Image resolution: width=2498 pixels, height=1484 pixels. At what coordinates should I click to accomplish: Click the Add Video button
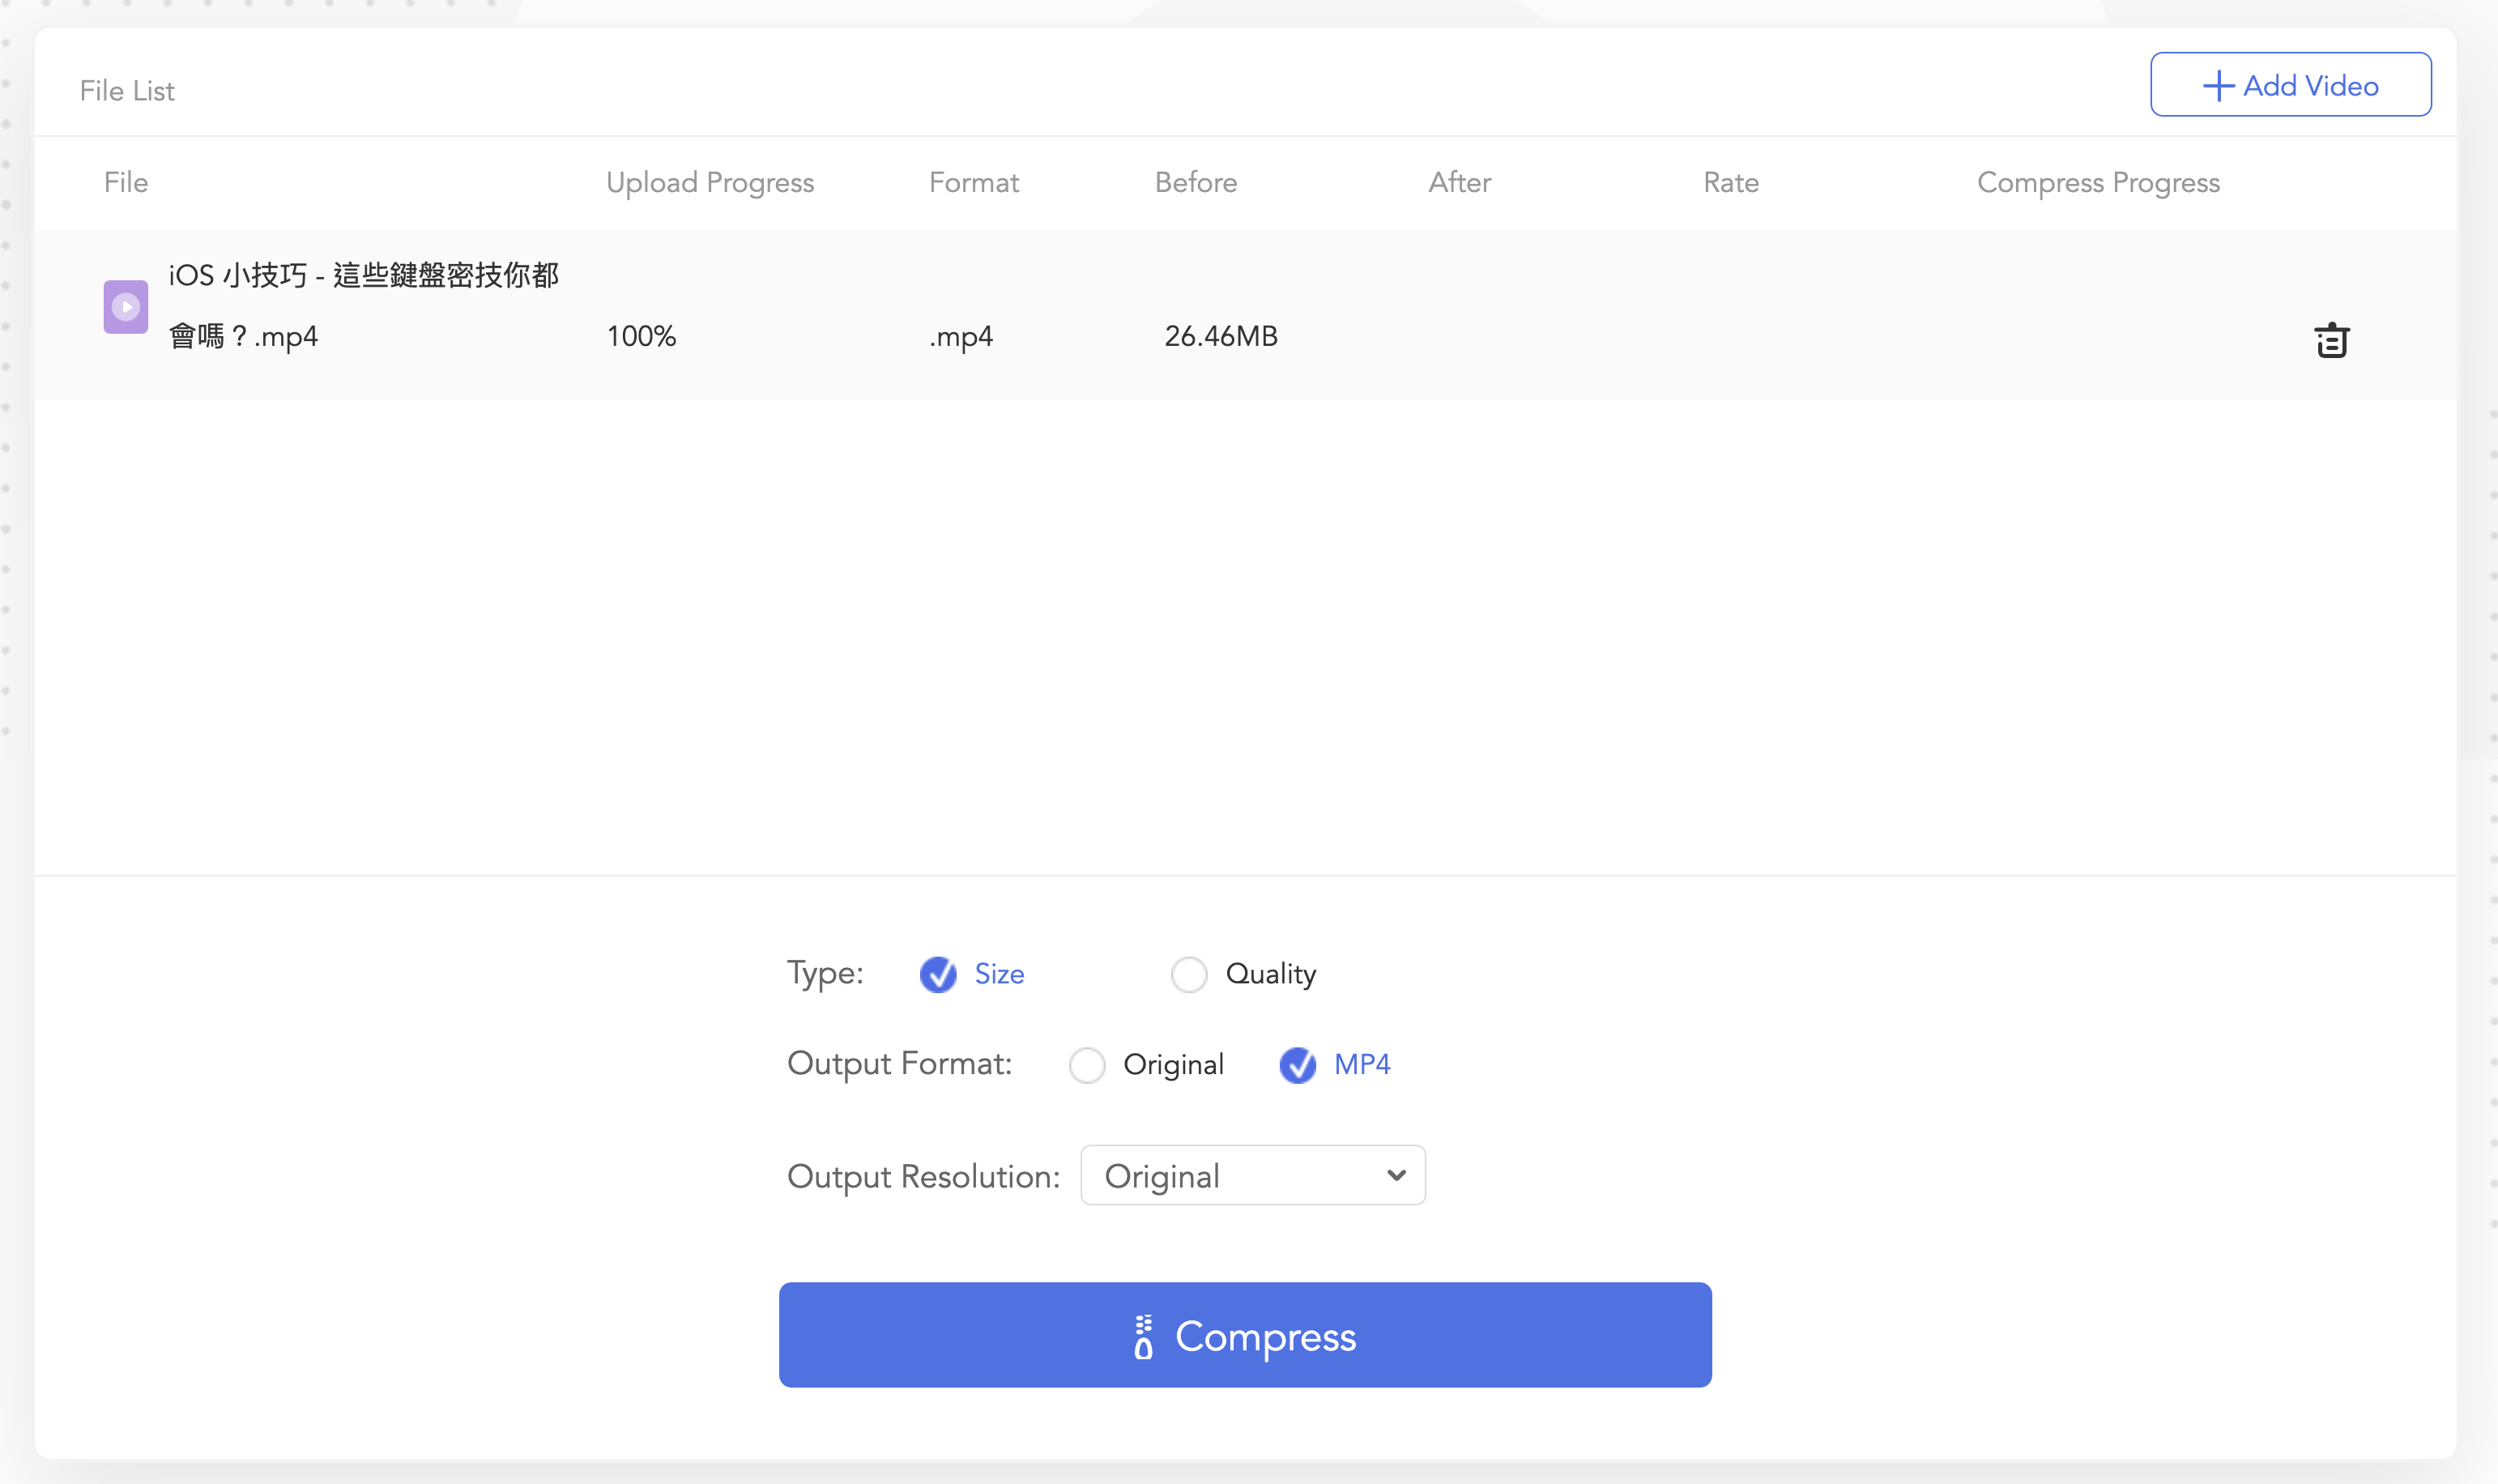2290,85
